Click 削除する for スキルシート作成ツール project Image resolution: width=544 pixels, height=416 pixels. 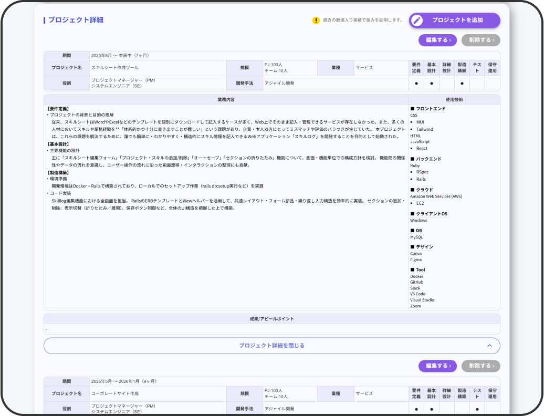480,40
